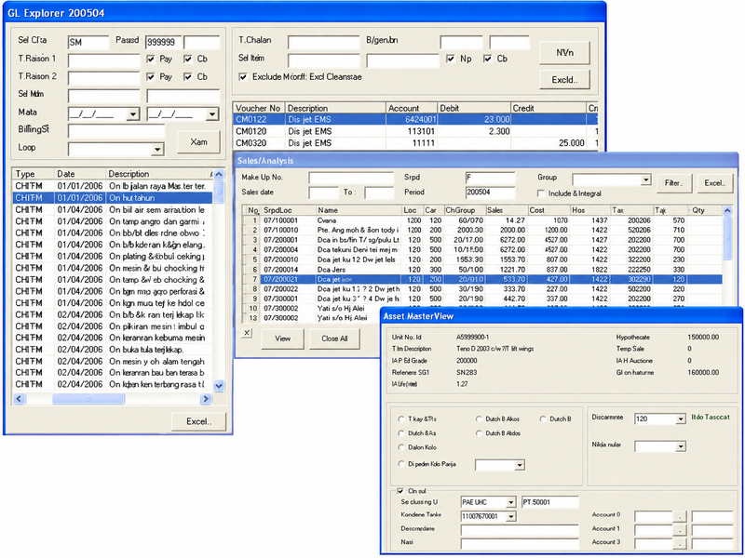Toggle the Cb checkbox in the T.Raison 2 row
This screenshot has width=745, height=558.
coord(188,76)
